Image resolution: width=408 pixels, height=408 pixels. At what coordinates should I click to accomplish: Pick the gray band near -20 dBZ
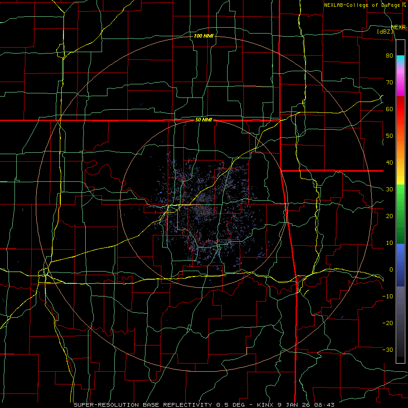(x=400, y=323)
